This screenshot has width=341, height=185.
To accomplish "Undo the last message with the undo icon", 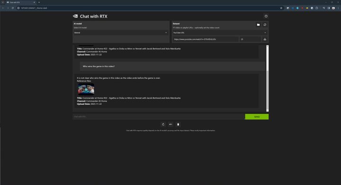I will tap(170, 124).
